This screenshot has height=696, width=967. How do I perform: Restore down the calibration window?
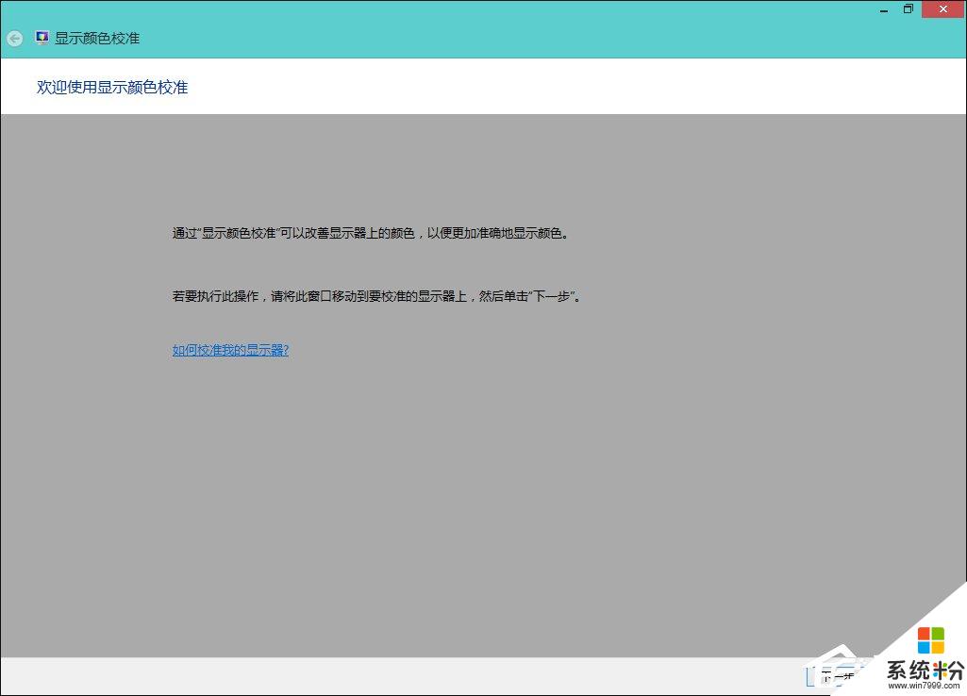[x=909, y=8]
